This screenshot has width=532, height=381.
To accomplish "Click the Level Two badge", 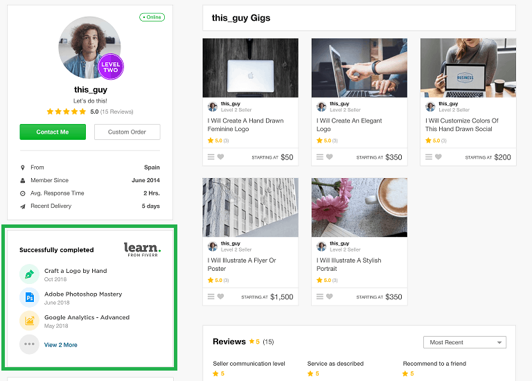I will click(111, 67).
